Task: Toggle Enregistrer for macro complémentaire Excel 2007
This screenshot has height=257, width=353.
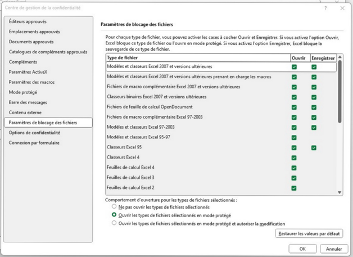Action: pyautogui.click(x=314, y=87)
